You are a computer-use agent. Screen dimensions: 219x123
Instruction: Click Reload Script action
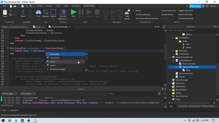(x=167, y=14)
